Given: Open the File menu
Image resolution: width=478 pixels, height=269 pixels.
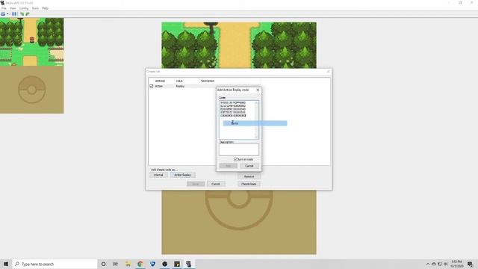Looking at the screenshot, I should click(x=4, y=8).
